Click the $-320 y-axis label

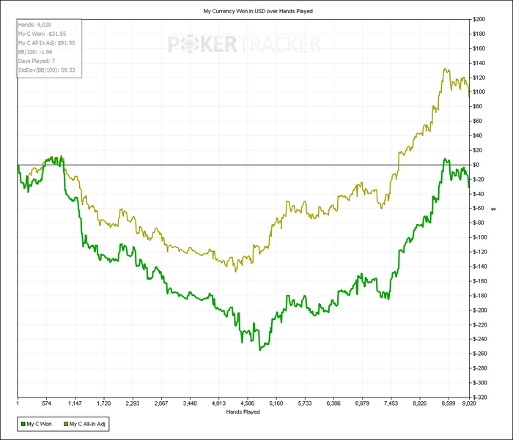[480, 398]
